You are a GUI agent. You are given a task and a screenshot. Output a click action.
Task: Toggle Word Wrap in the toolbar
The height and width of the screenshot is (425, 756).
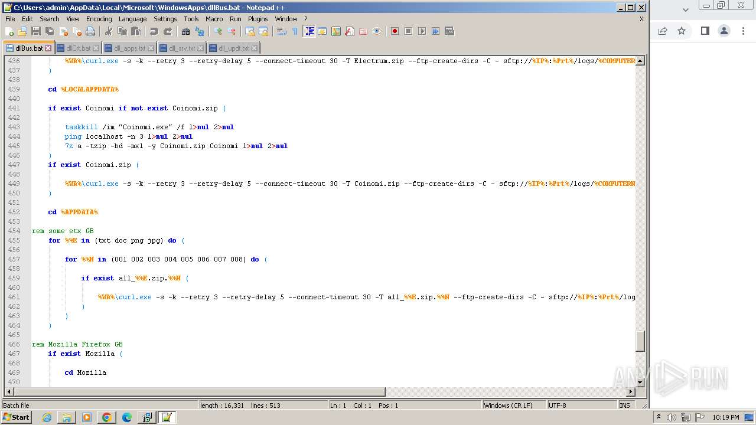click(x=282, y=31)
